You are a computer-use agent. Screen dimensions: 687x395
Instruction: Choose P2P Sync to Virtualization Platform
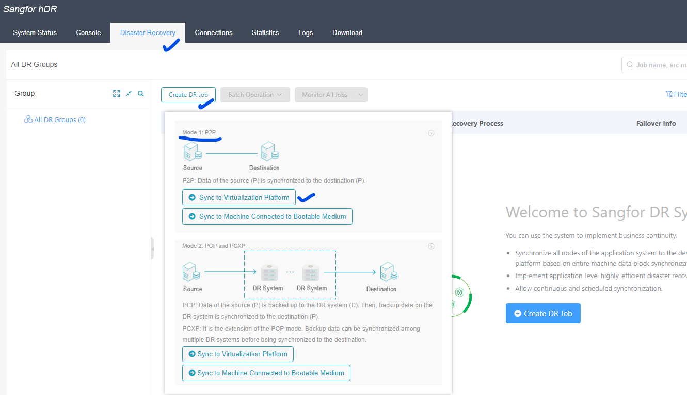tap(239, 197)
